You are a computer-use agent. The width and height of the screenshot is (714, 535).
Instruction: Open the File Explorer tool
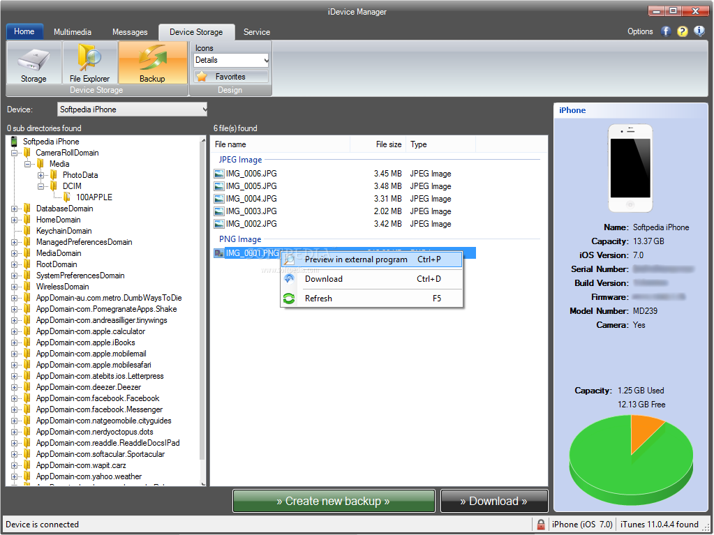coord(90,63)
